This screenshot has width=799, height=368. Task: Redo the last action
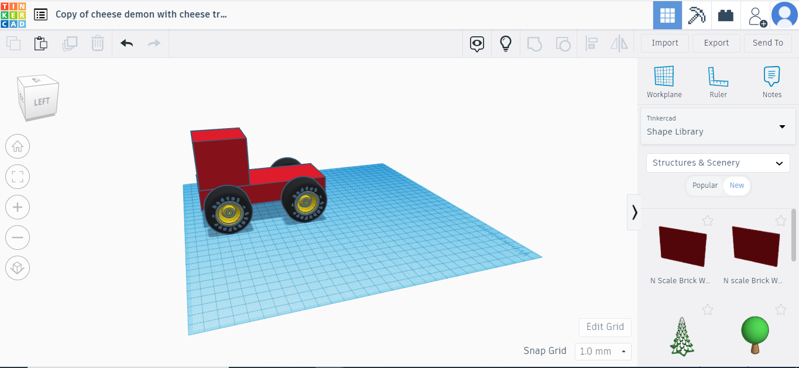pos(154,43)
